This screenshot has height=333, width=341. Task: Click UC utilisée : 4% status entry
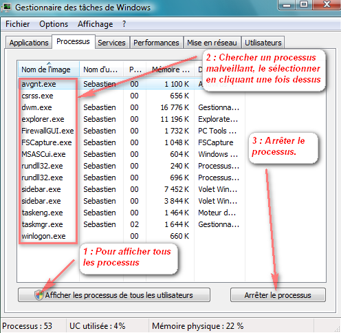98,326
